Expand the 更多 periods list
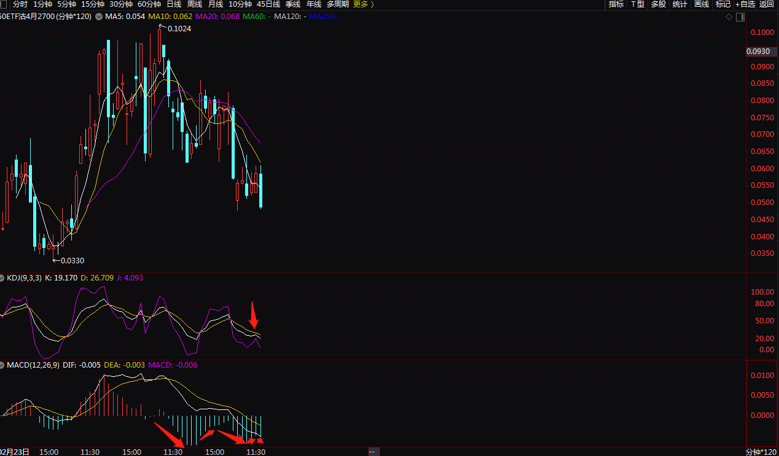This screenshot has width=779, height=456. 364,4
